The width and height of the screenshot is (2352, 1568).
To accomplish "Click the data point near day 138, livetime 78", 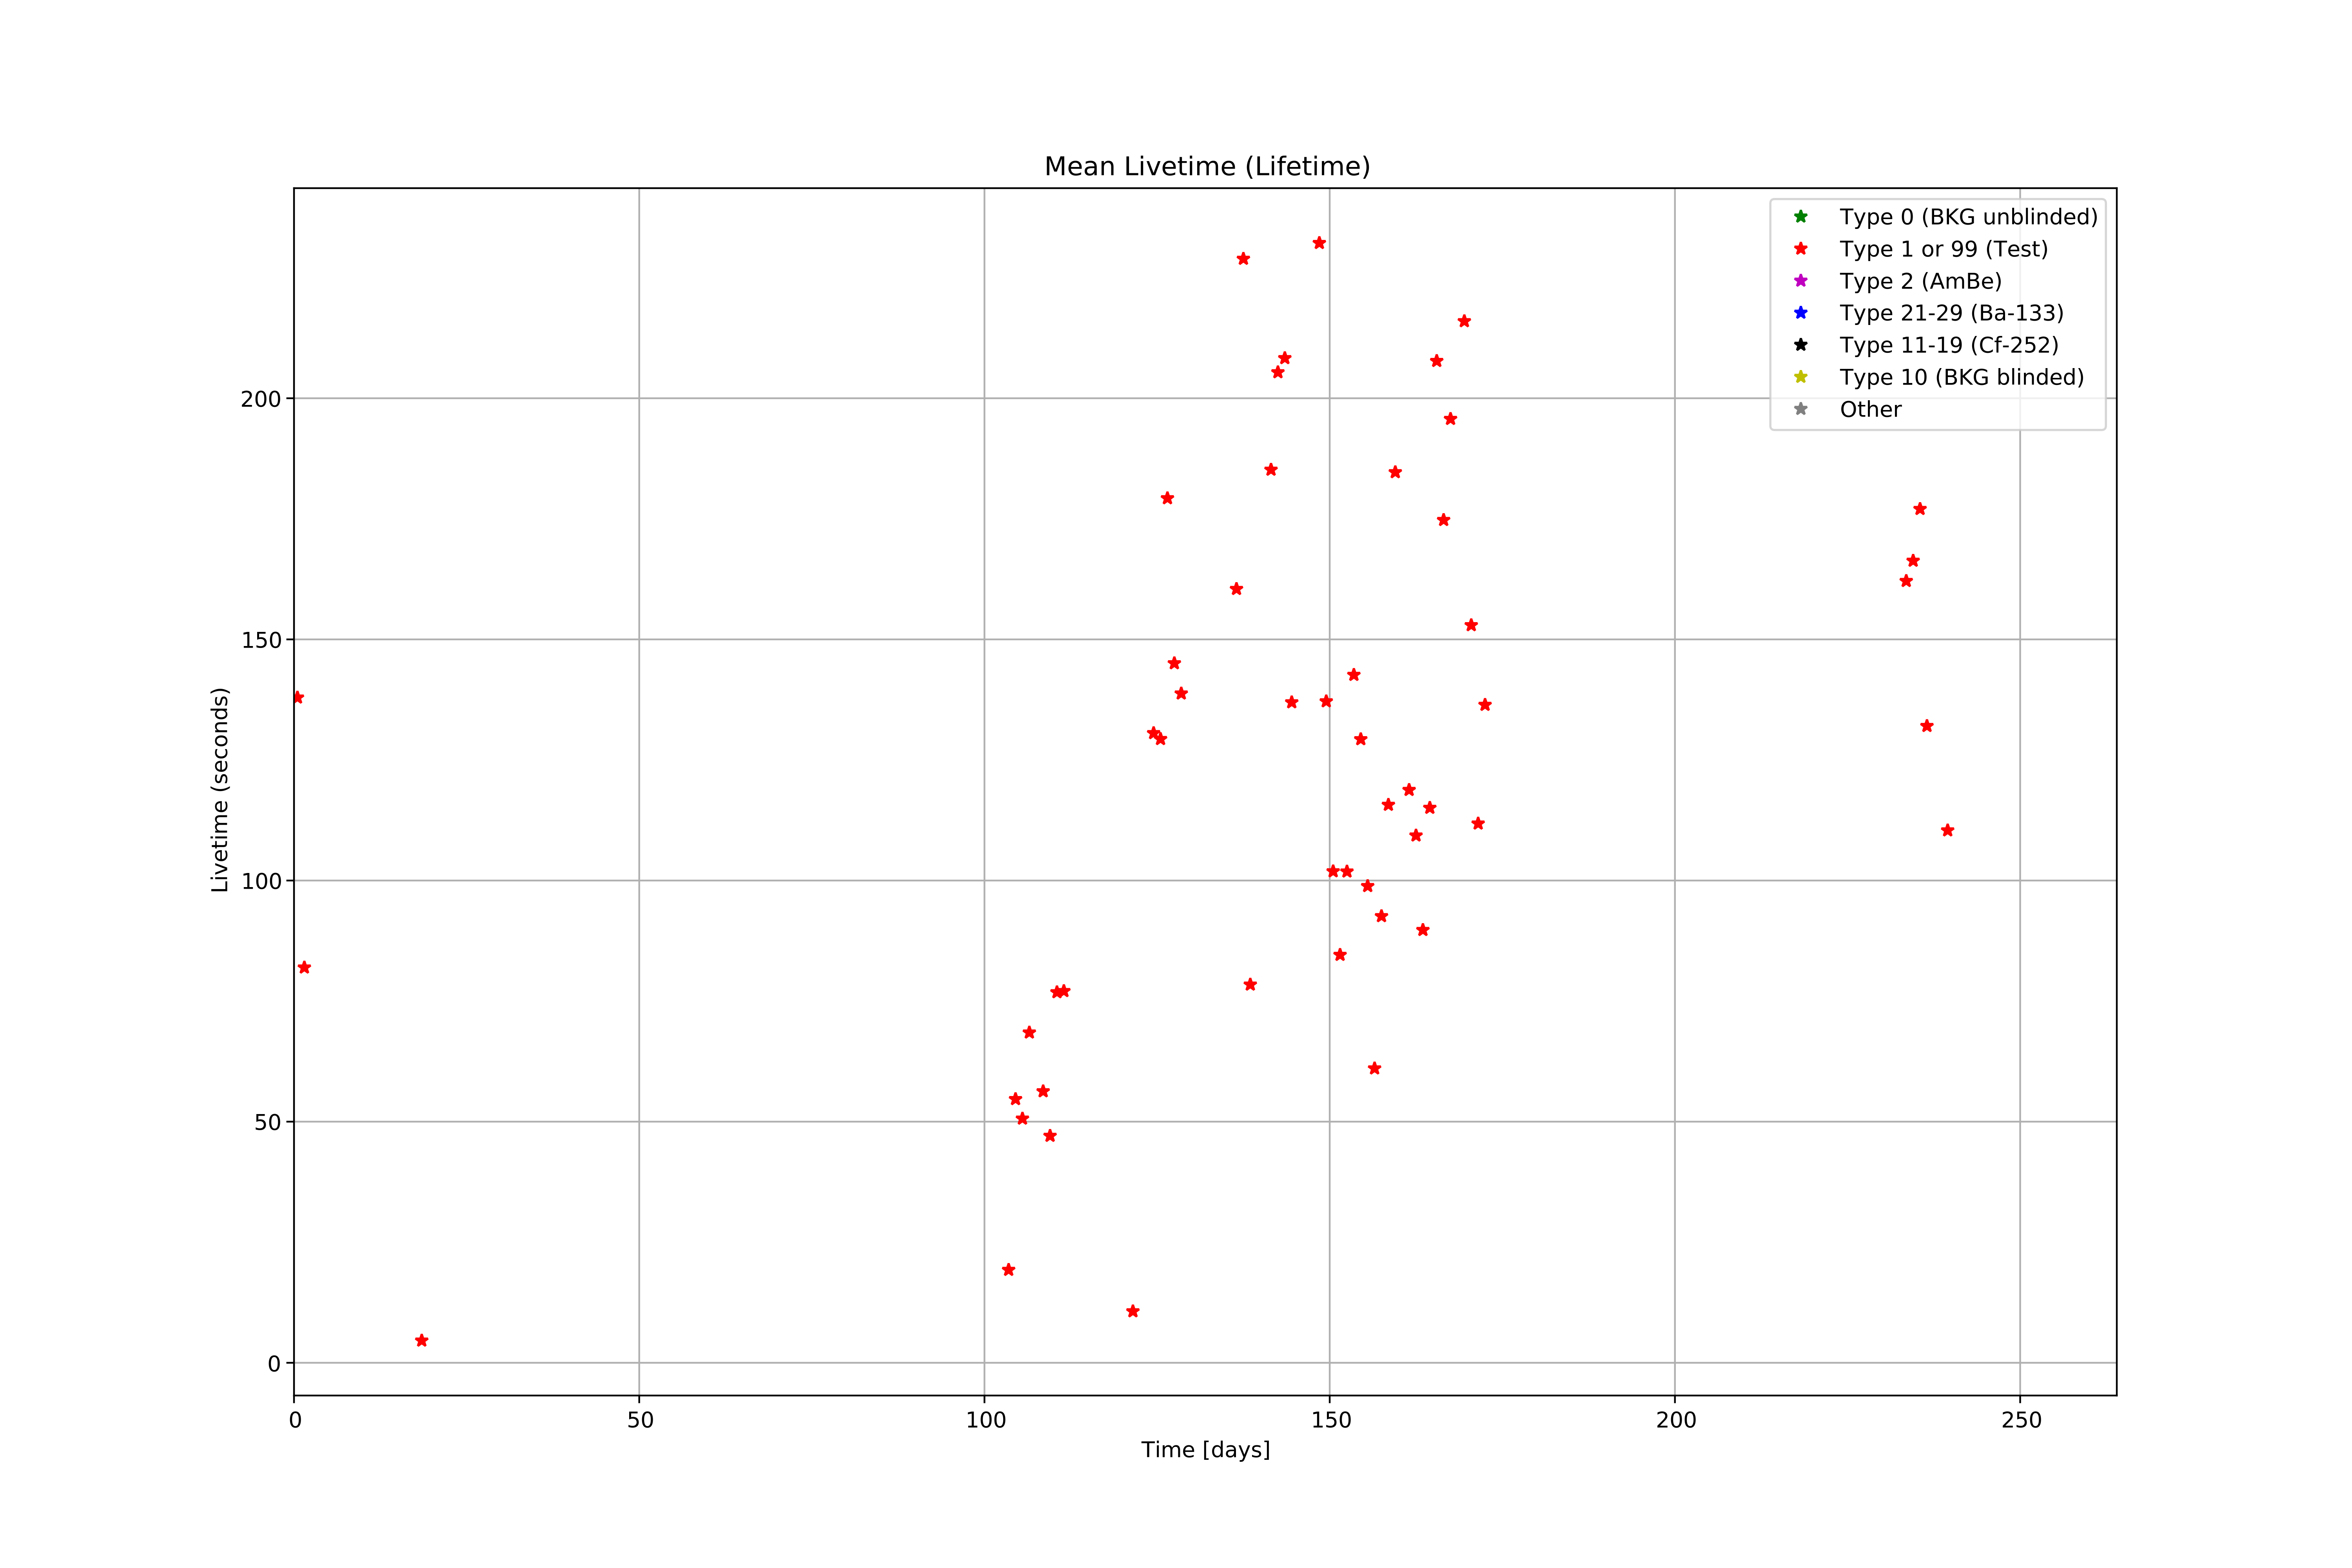I will (x=1250, y=985).
